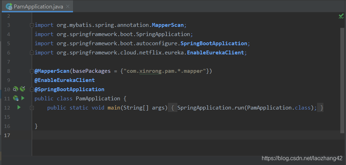The image size is (346, 165).
Task: Close the PamApplication.java tab
Action: [68, 6]
